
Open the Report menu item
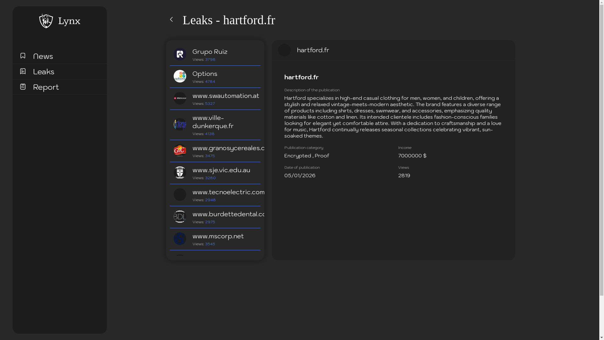[46, 87]
